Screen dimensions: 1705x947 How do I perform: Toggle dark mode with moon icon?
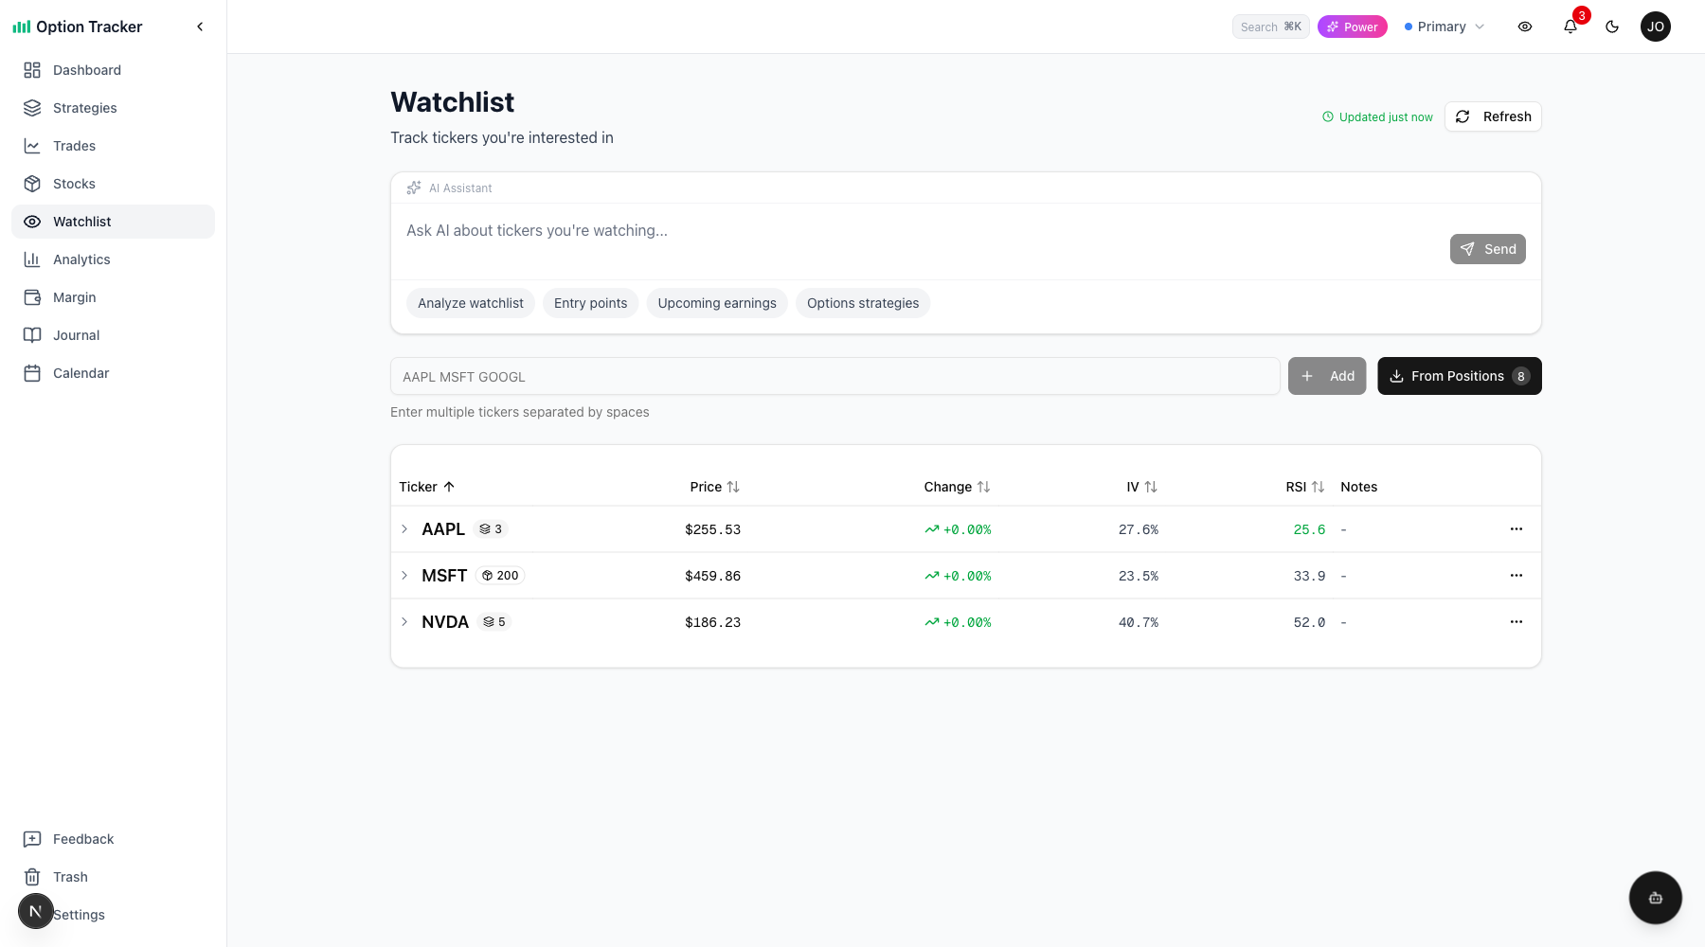point(1612,27)
